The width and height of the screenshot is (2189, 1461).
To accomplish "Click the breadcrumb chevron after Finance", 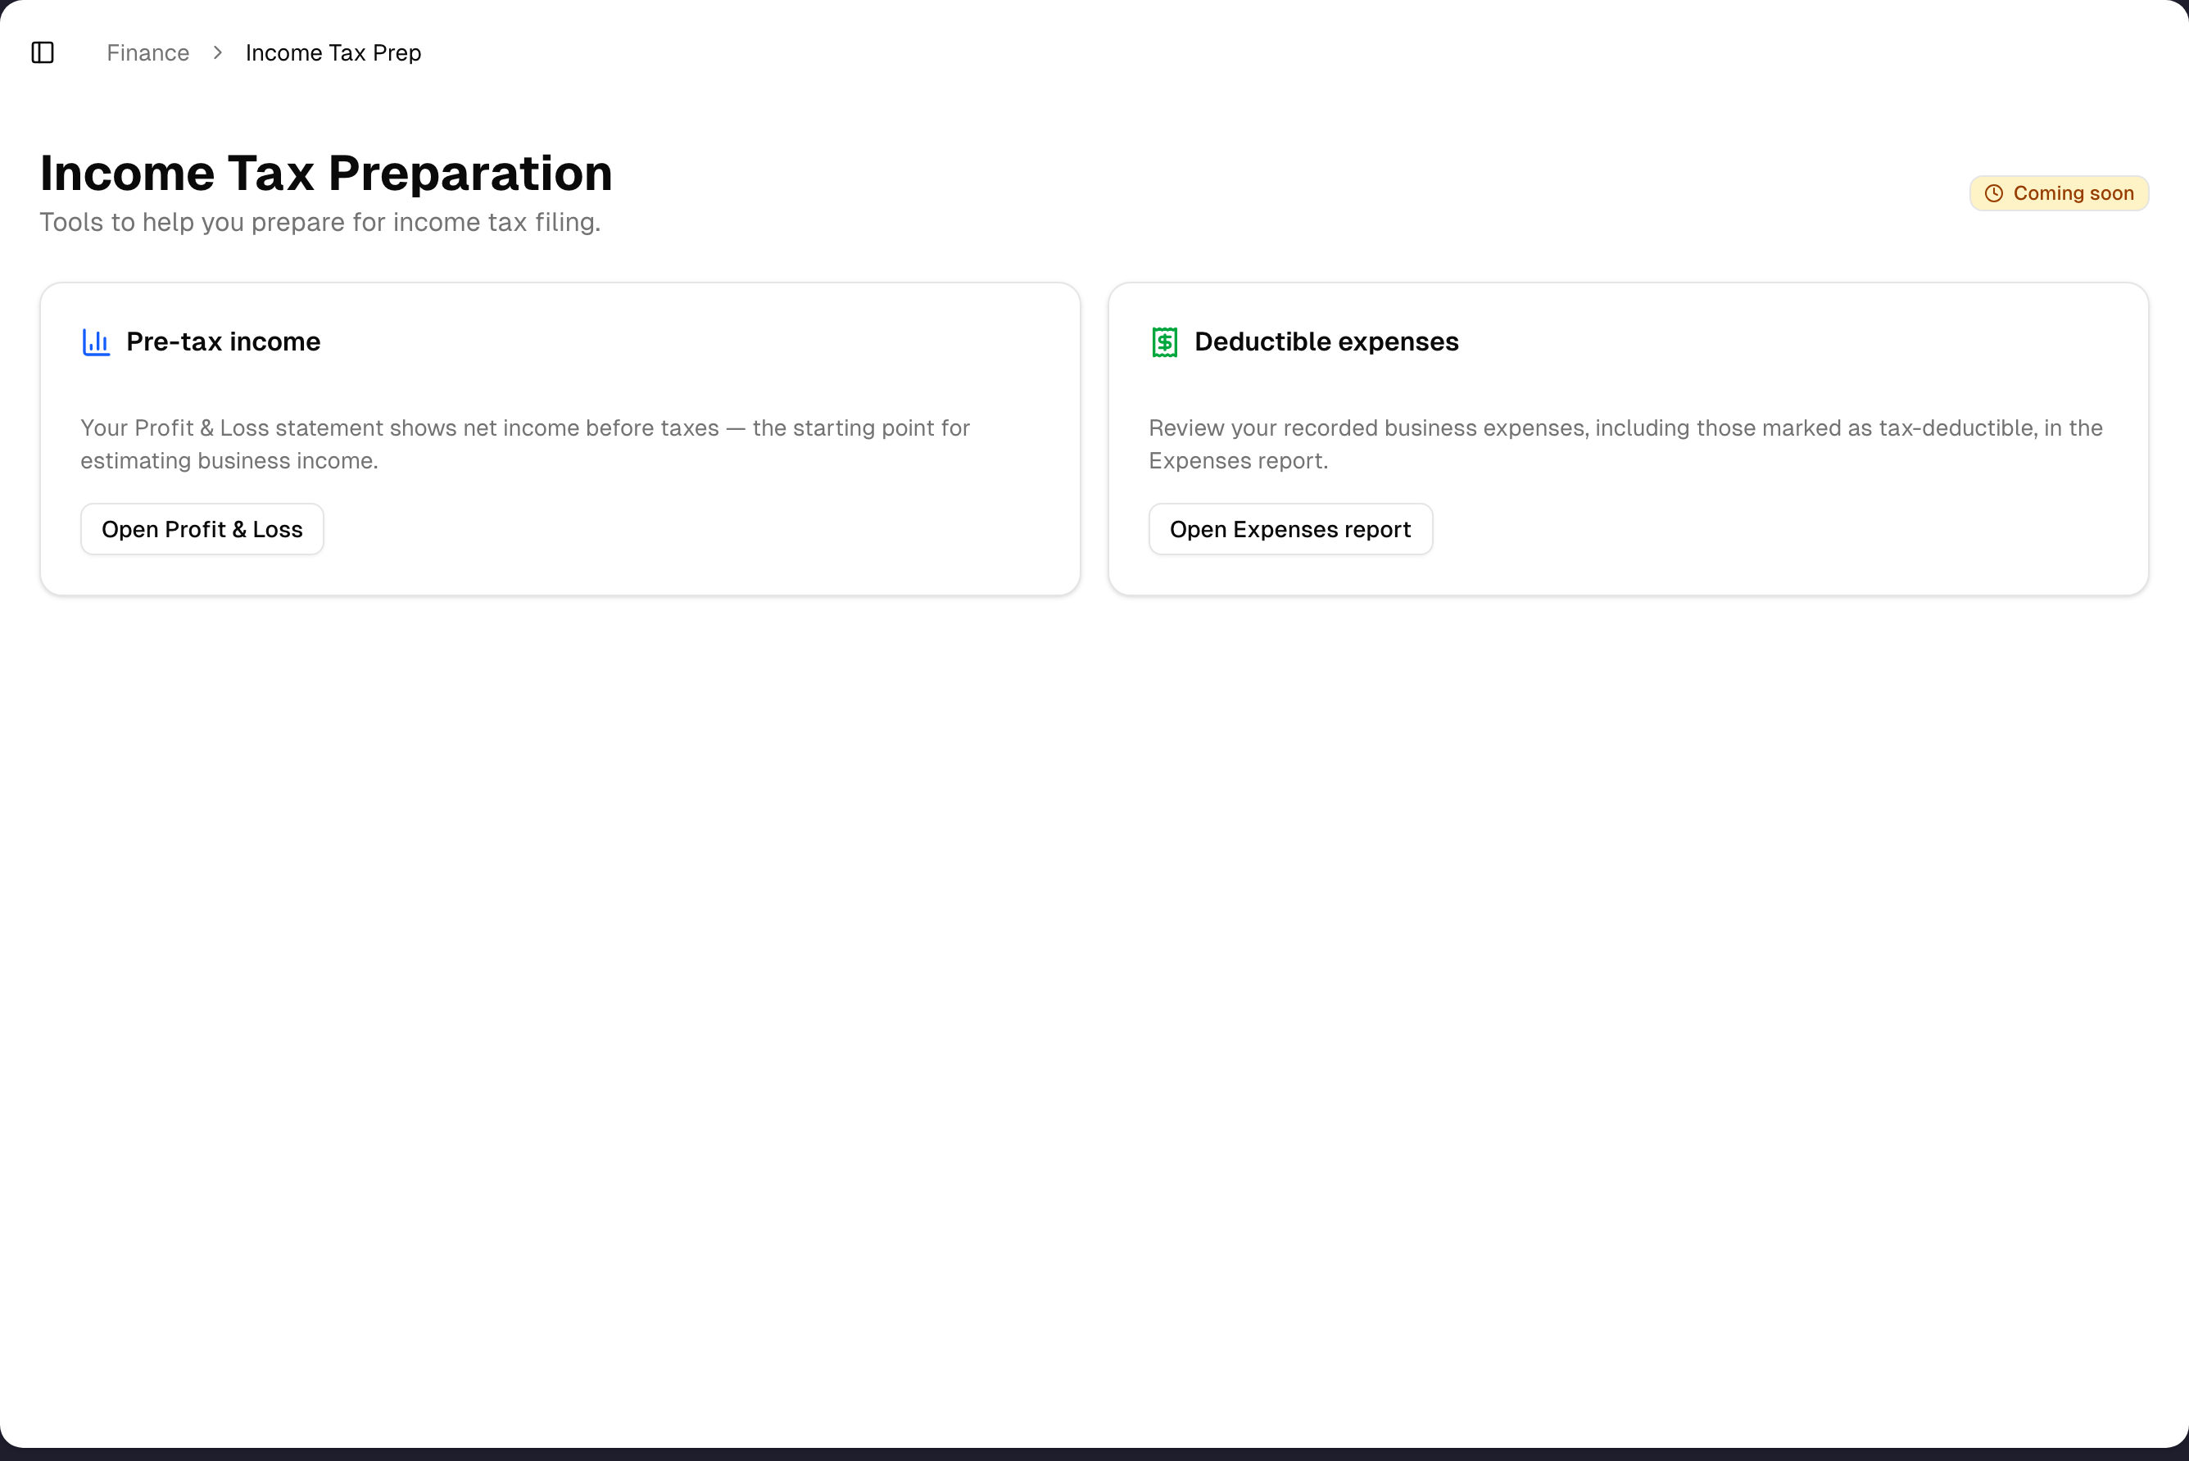I will (x=217, y=53).
